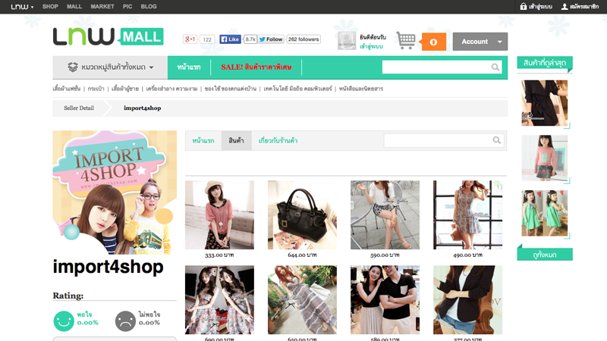Open the หนังสือและนิตยสาร category link
Viewport: 607px width, 341px height.
tap(361, 89)
